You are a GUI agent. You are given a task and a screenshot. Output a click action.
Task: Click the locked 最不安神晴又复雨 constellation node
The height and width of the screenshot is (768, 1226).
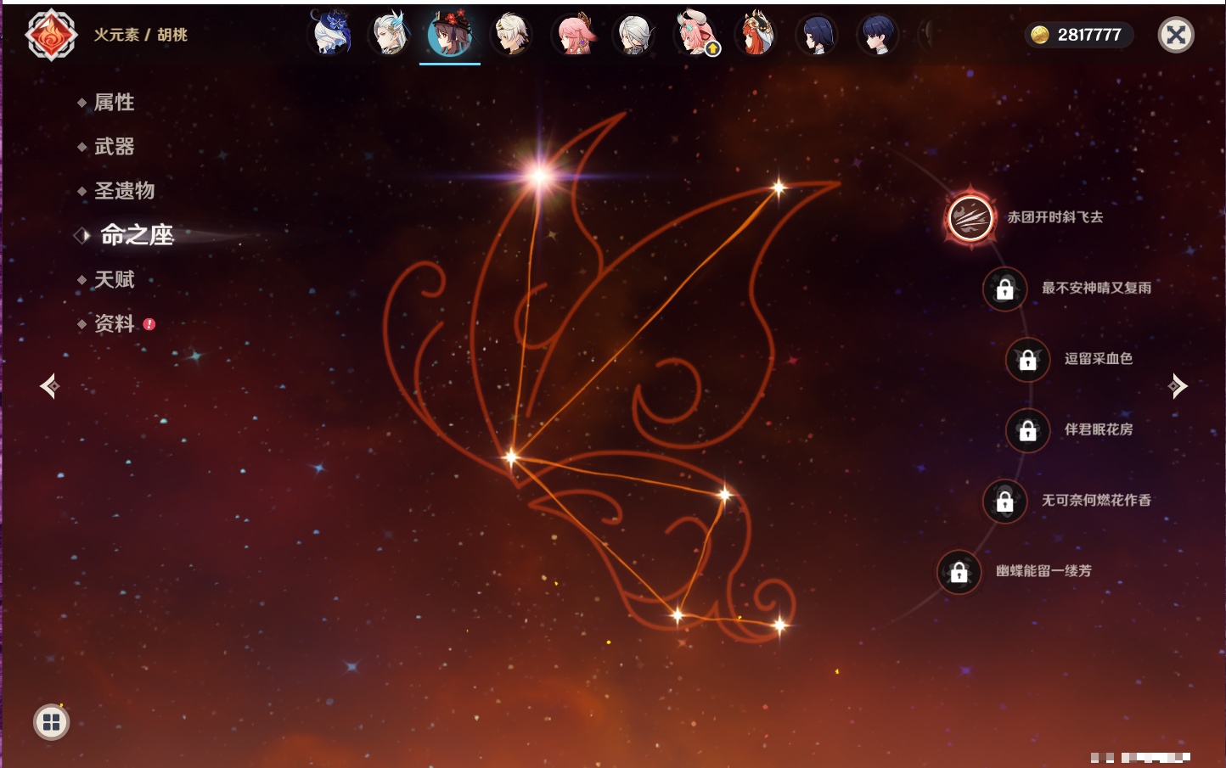point(1004,289)
